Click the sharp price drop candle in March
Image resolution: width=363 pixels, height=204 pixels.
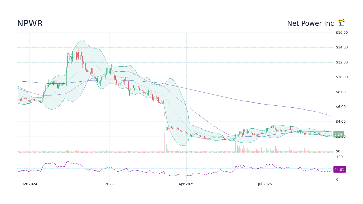pos(165,122)
